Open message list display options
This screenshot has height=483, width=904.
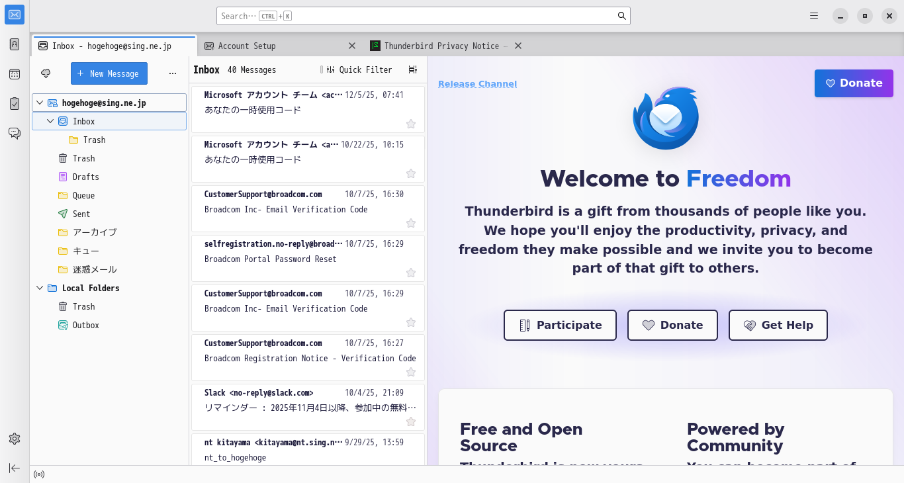(x=413, y=70)
